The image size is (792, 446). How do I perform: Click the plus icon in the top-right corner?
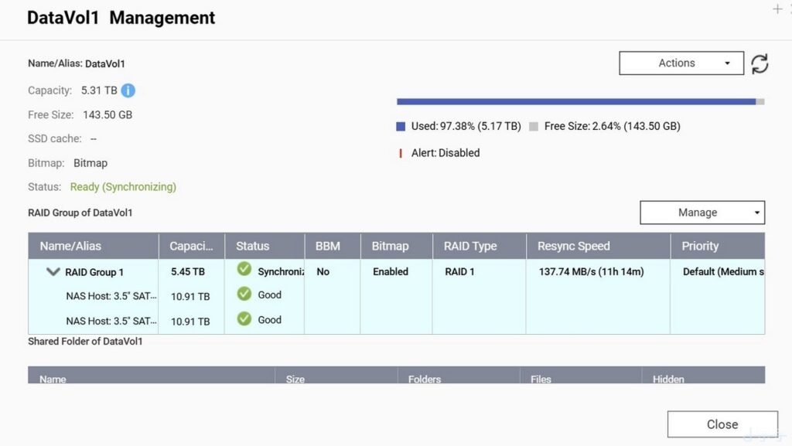[x=777, y=9]
